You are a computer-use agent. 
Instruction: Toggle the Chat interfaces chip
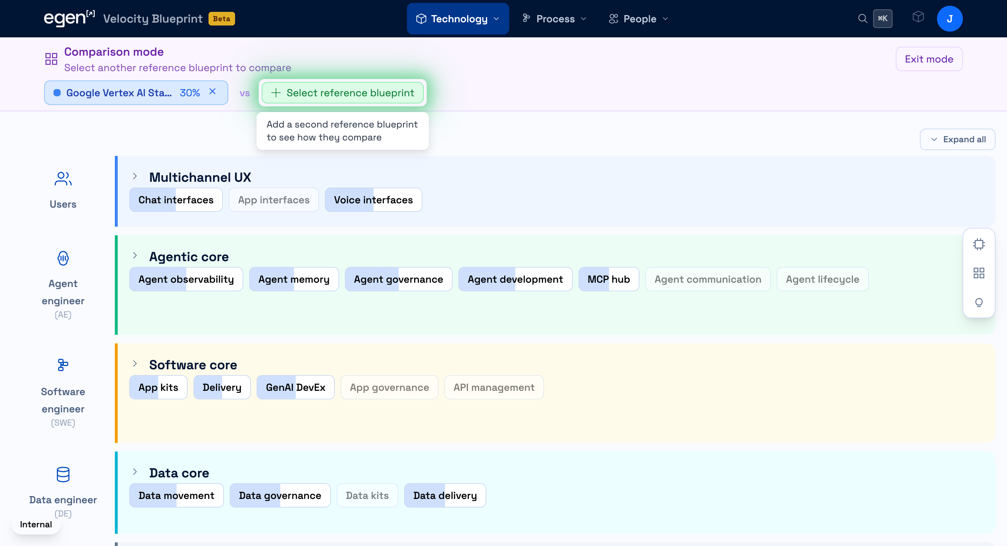pyautogui.click(x=175, y=200)
